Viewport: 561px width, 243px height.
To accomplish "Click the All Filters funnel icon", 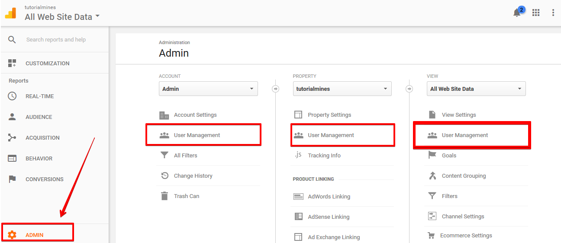I will coord(164,155).
